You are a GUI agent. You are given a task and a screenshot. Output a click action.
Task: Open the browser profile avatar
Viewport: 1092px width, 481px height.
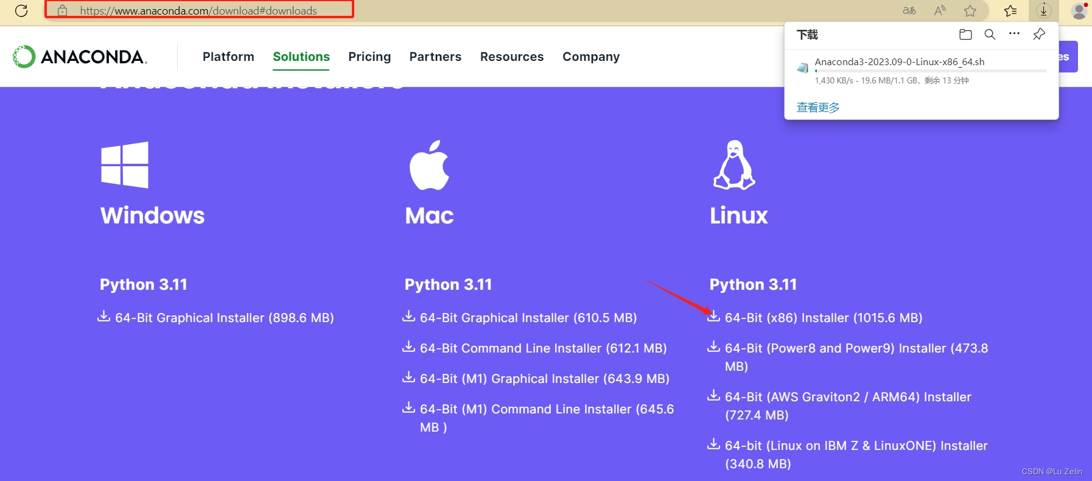tap(1079, 10)
